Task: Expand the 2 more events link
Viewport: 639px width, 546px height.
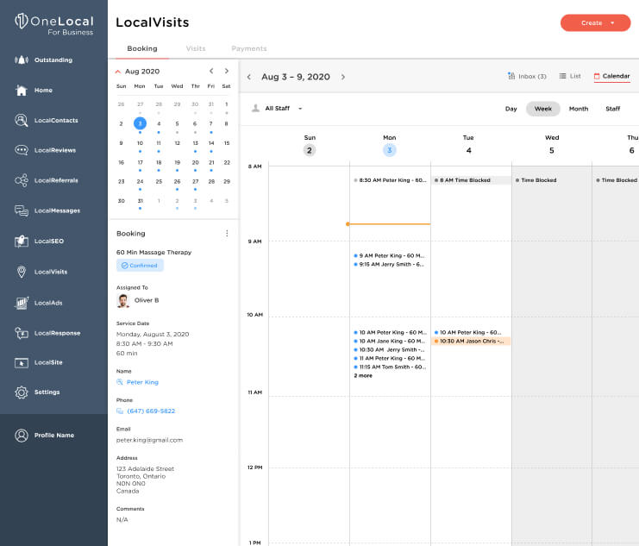Action: [363, 375]
